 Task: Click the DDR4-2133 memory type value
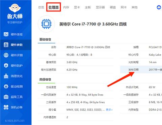tap(155, 110)
